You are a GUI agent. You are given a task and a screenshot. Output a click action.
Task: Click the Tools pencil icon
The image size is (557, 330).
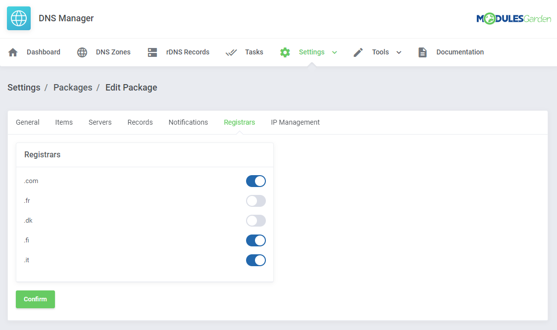click(358, 52)
